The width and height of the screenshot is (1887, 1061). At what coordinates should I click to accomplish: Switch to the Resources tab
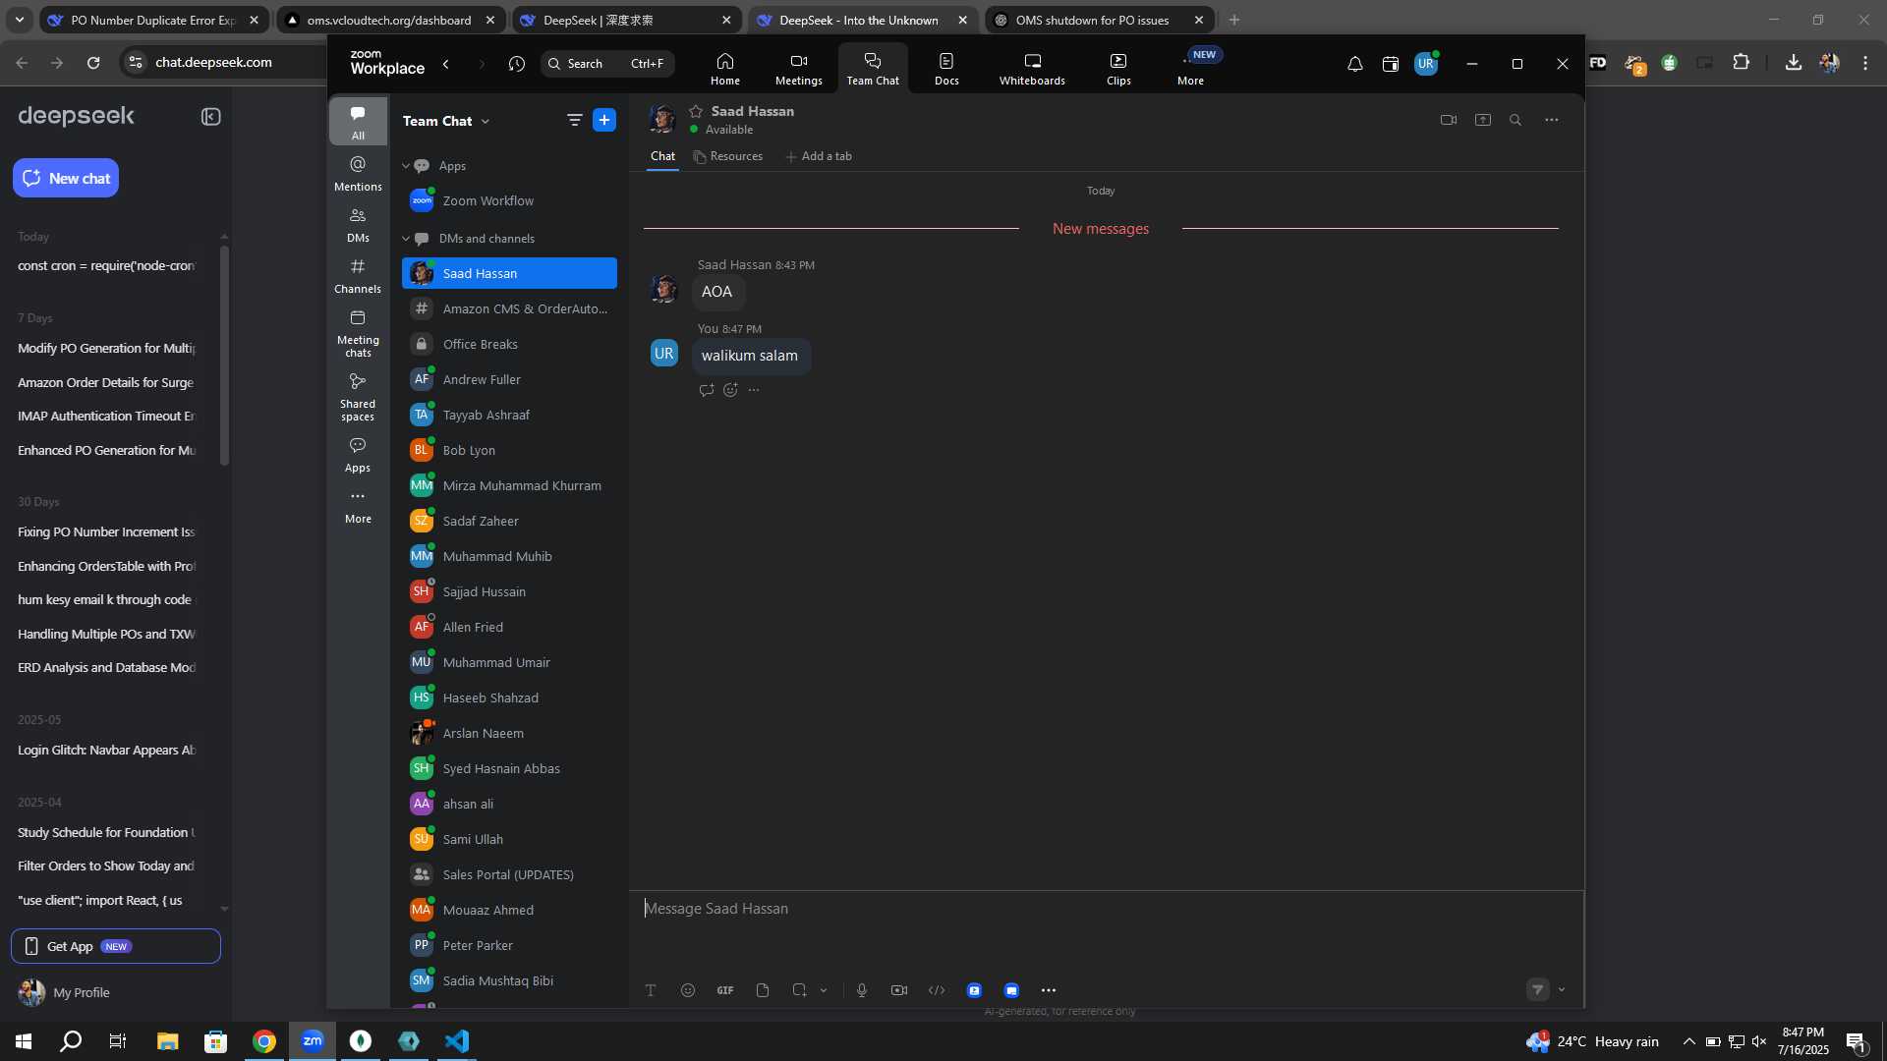(x=728, y=156)
